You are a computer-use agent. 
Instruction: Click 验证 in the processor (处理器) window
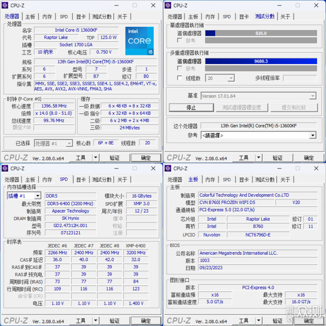[115, 158]
